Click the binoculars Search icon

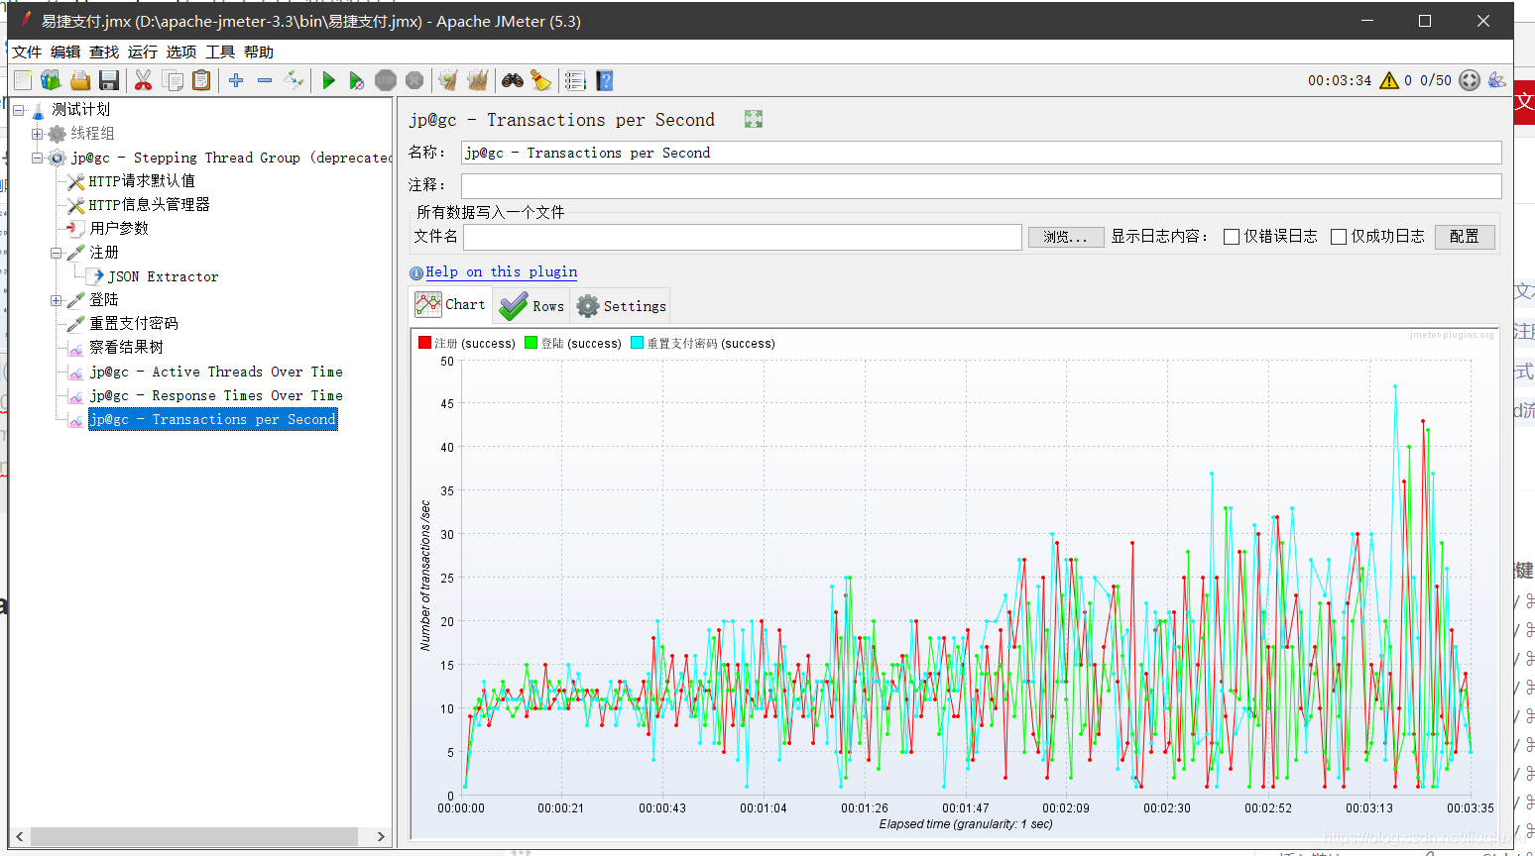[x=512, y=81]
